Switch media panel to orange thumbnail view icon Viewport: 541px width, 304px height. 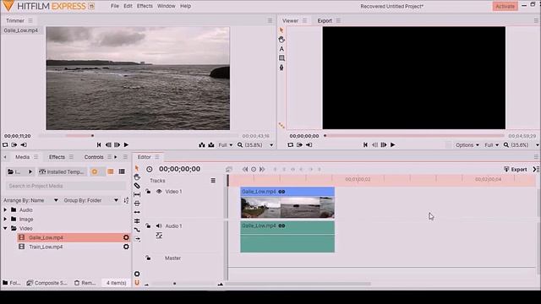pos(111,171)
